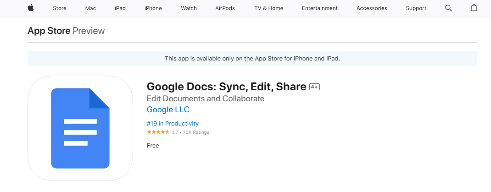491x192 pixels.
Task: Click the App Store Preview heading
Action: point(66,31)
